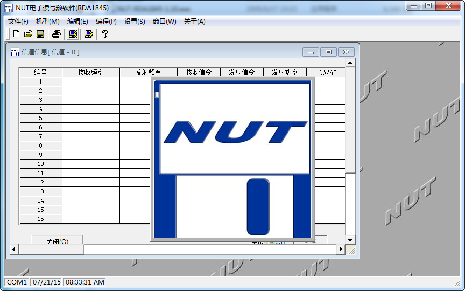Click the question mark help icon
465x291 pixels.
coord(104,34)
